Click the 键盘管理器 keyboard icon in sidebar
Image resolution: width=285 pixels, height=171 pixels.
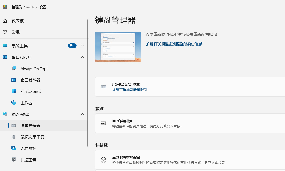coord(14,125)
